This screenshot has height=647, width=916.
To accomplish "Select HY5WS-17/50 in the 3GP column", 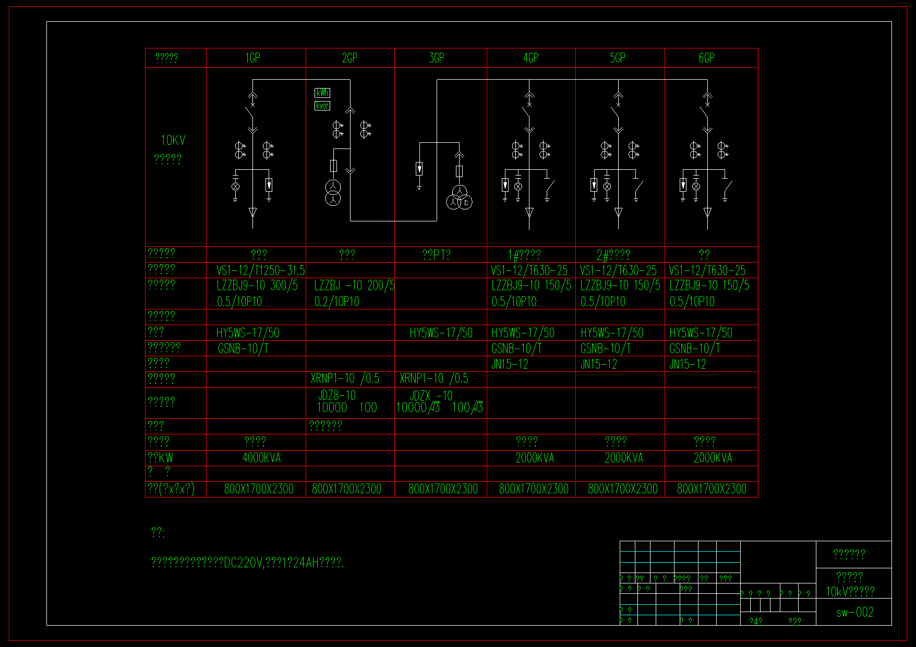I will [441, 333].
